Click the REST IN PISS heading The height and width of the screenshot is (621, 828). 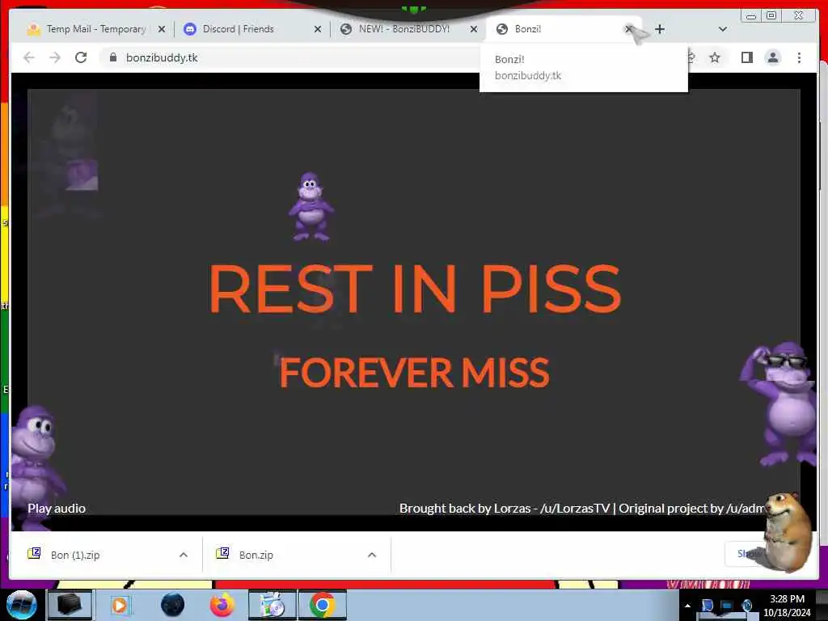[415, 289]
